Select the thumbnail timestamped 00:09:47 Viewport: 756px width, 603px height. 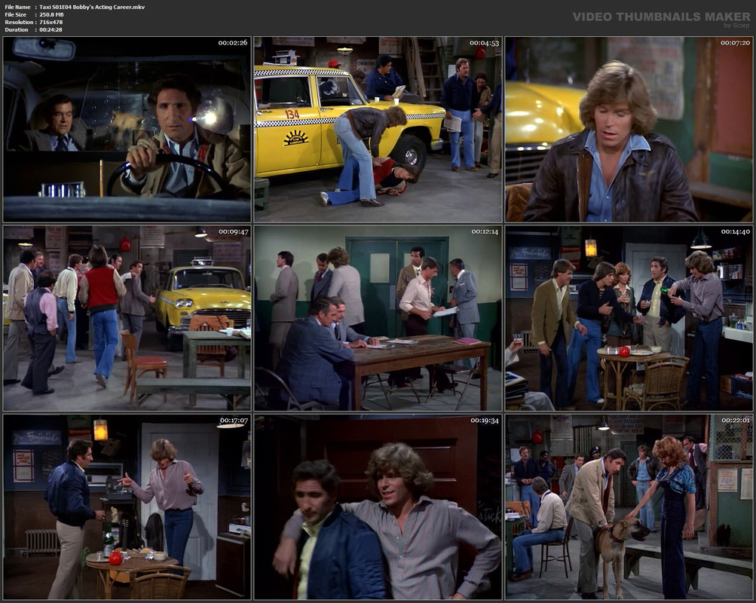point(127,318)
